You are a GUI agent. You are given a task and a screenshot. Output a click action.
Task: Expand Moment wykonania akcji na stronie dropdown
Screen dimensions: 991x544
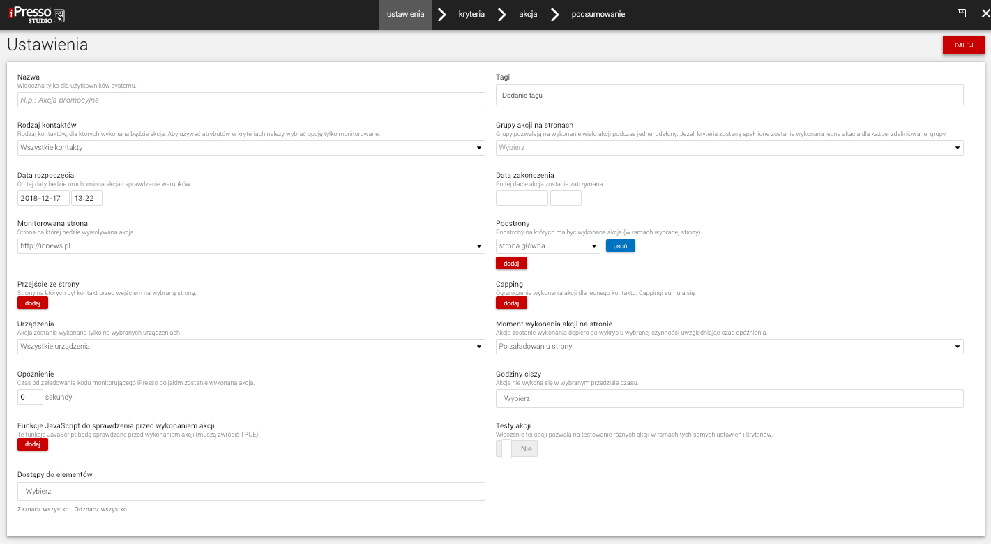[729, 347]
